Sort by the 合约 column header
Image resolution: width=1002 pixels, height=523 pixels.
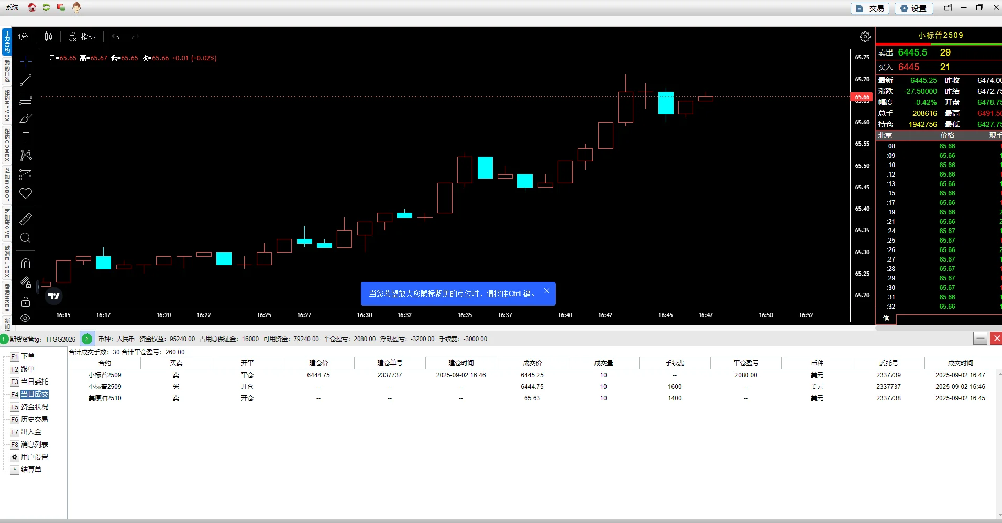[x=105, y=363]
